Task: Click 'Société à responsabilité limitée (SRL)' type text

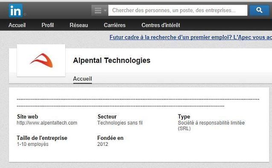Action: (211, 125)
